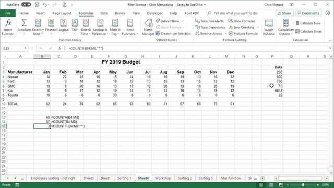Open Recently Used functions
Viewport: 334px width, 188px height.
click(38, 27)
